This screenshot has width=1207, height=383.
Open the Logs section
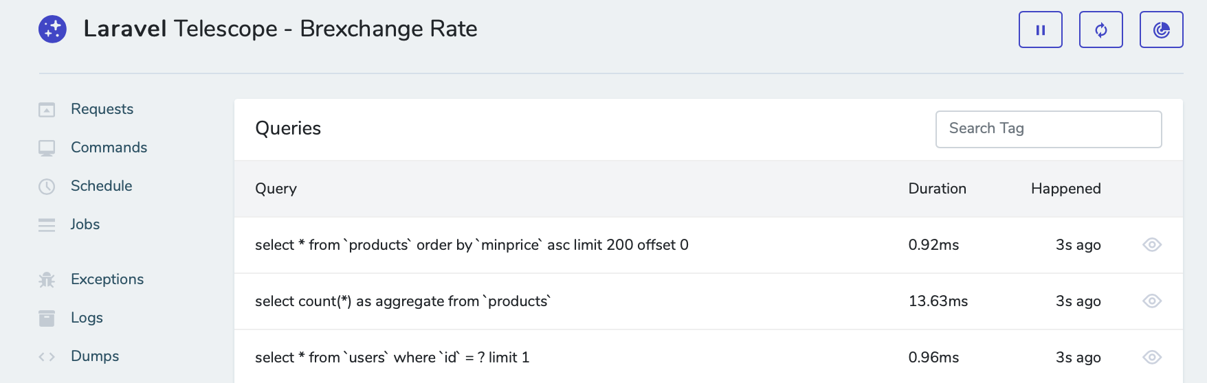coord(87,318)
